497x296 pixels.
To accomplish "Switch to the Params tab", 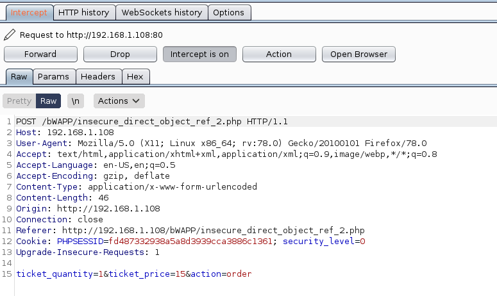I will [x=53, y=76].
